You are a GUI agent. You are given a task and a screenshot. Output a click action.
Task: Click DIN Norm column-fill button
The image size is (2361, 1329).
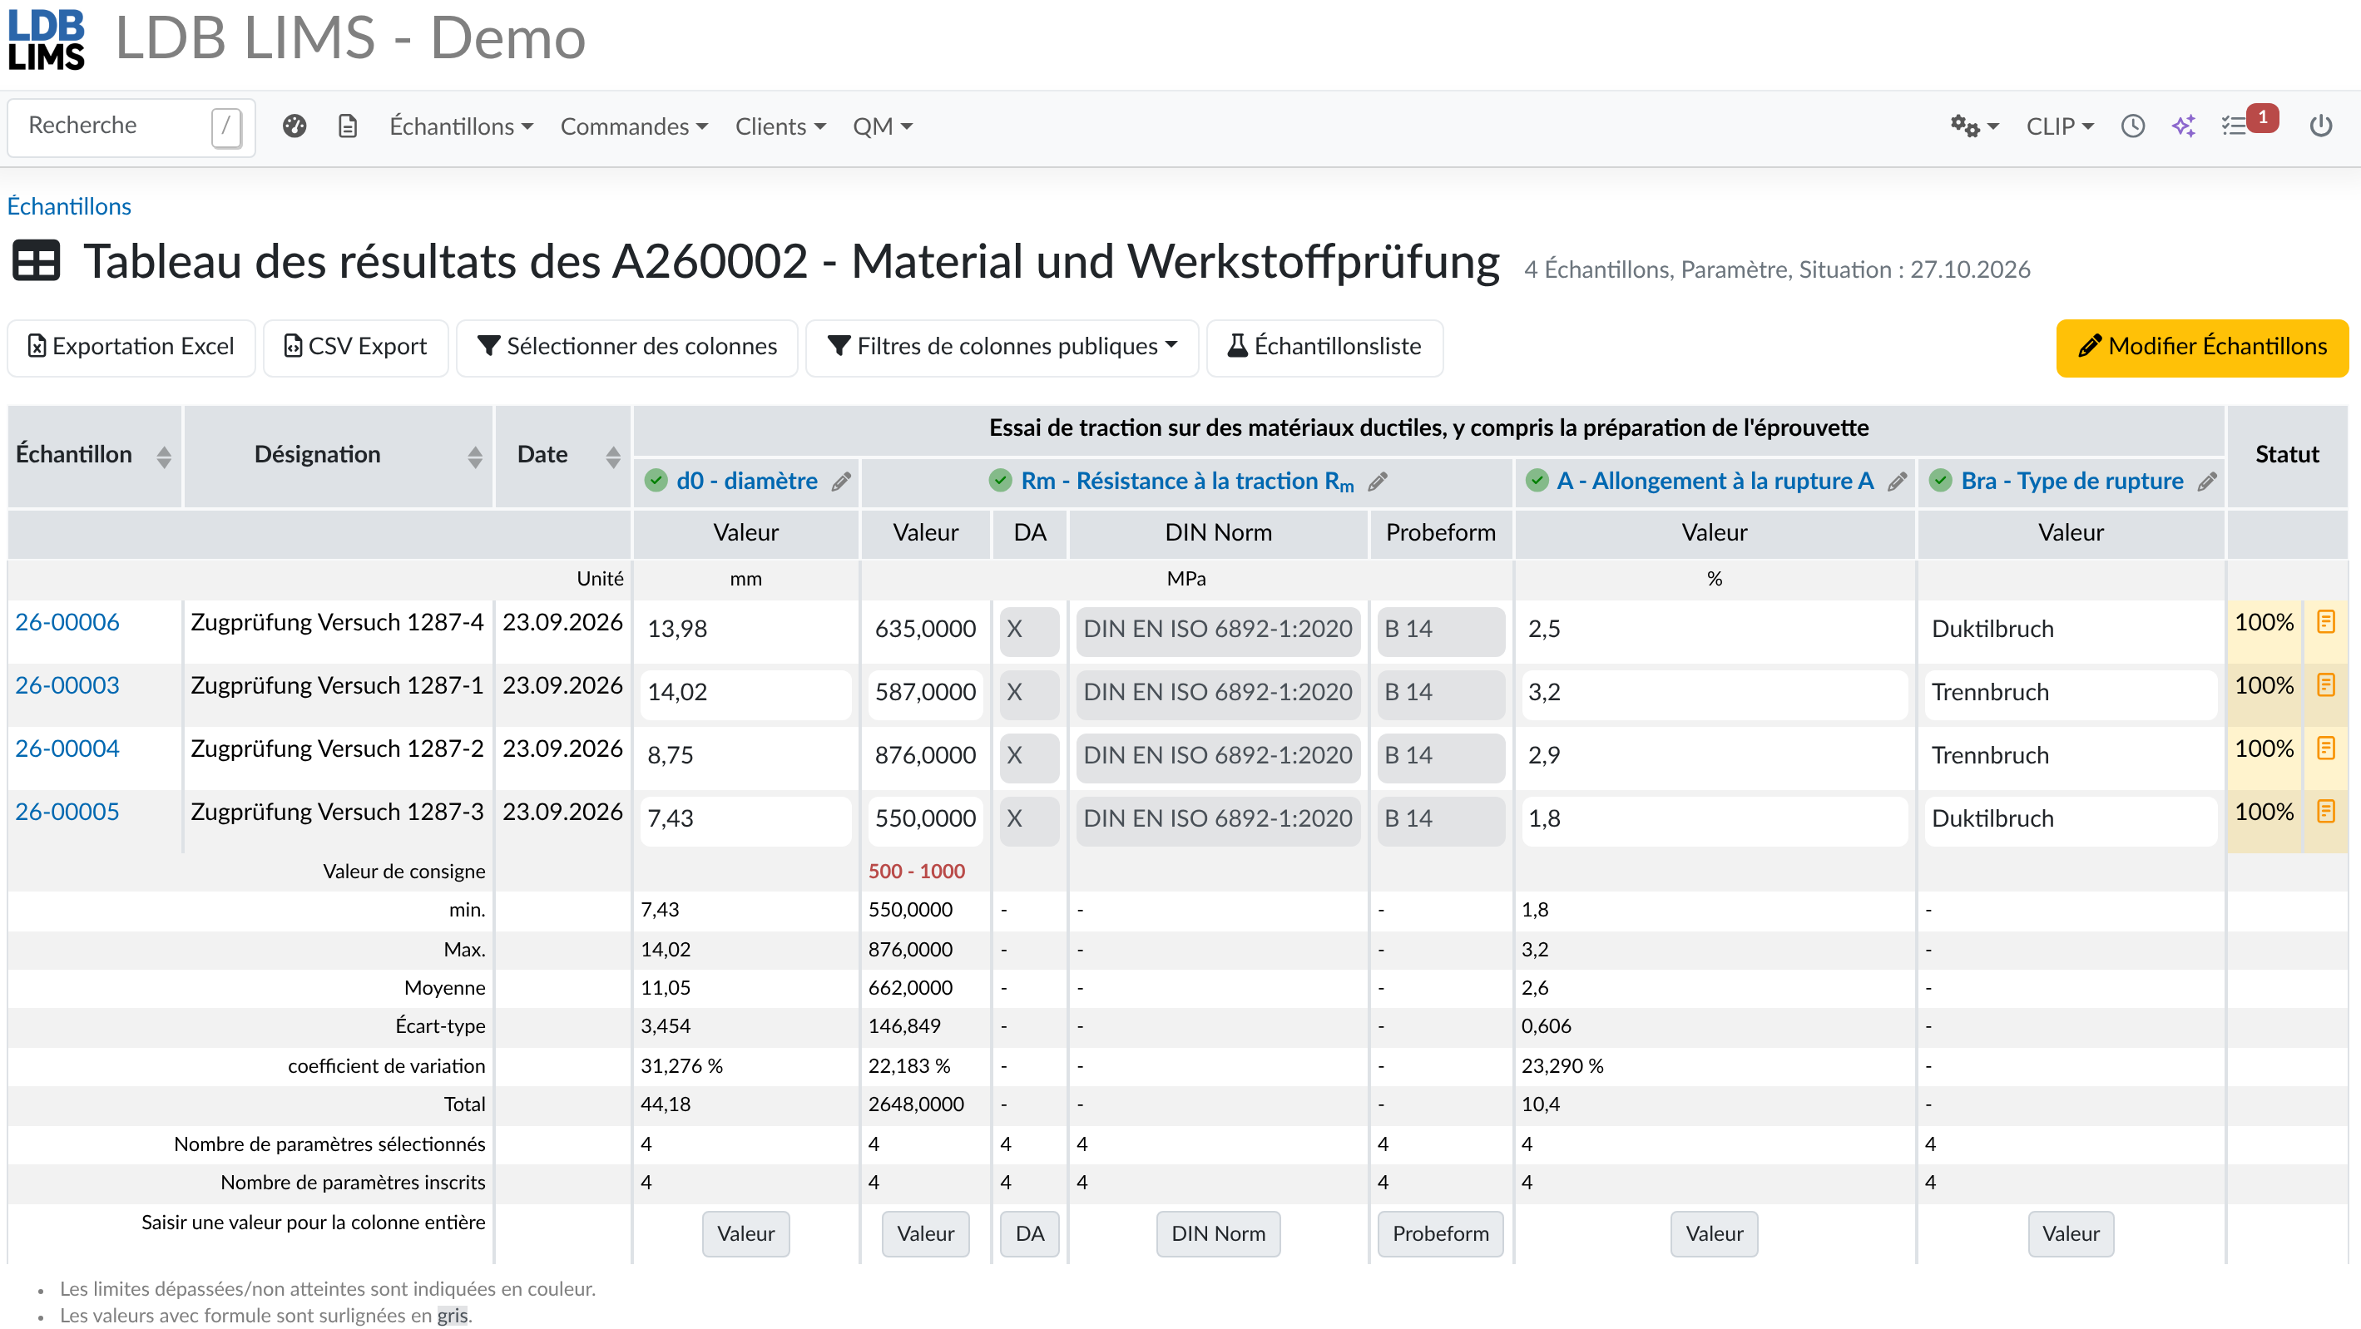coord(1217,1233)
